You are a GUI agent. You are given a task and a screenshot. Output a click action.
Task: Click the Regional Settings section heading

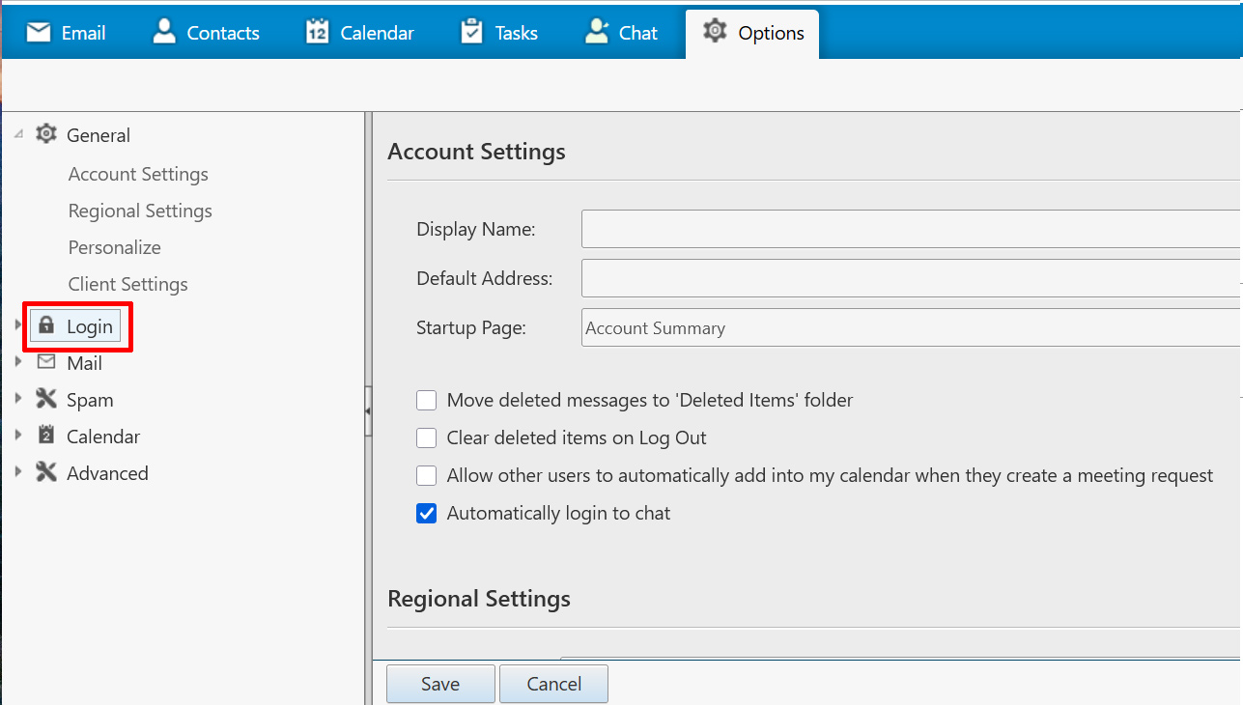click(479, 599)
